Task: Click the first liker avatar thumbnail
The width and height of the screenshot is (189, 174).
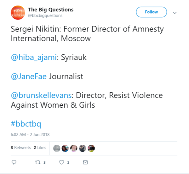Action: click(x=57, y=148)
